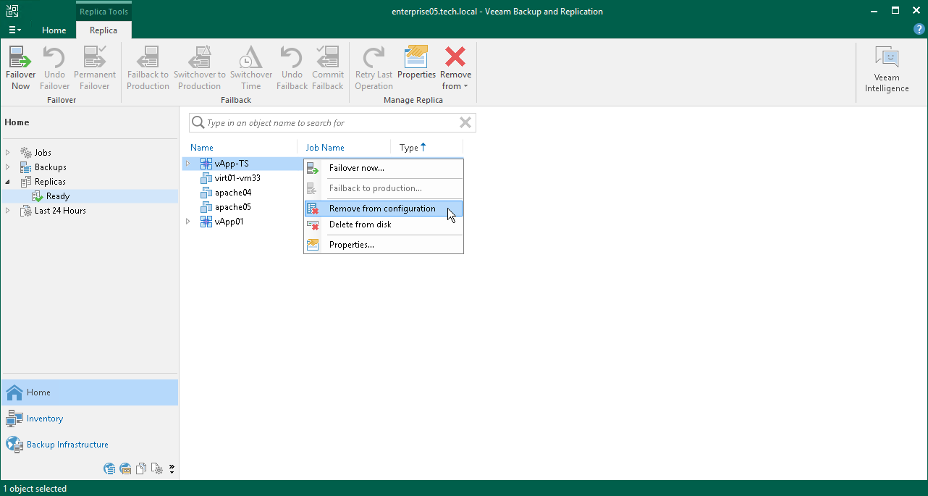Select Replicas in the Home tree
The width and height of the screenshot is (928, 496).
[x=50, y=182]
